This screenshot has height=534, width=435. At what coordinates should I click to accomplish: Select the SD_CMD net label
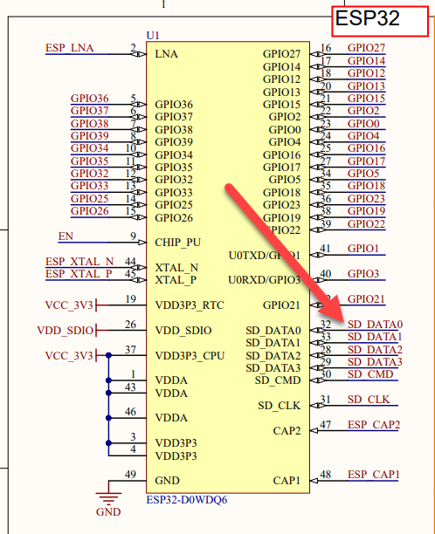pyautogui.click(x=370, y=374)
